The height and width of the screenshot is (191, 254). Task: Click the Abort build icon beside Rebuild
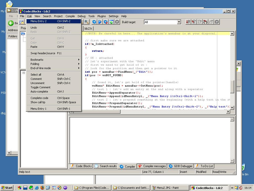point(117,22)
